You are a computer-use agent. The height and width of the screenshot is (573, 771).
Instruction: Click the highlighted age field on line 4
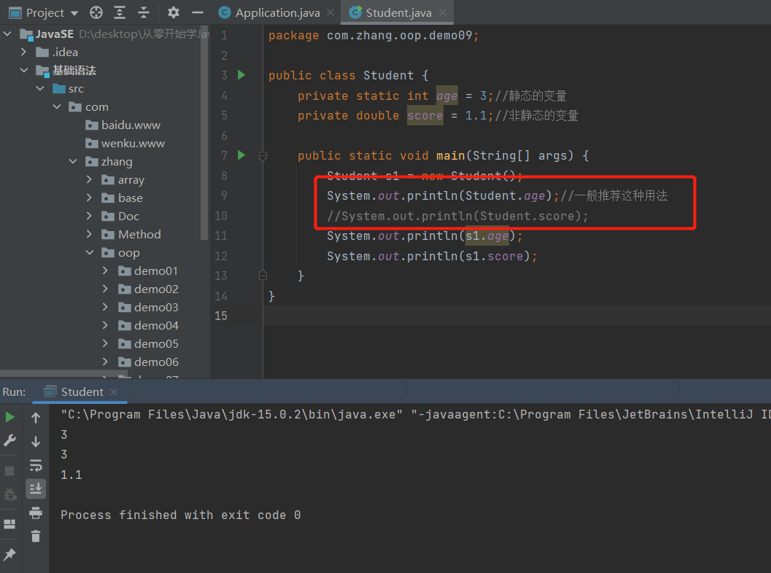(447, 95)
